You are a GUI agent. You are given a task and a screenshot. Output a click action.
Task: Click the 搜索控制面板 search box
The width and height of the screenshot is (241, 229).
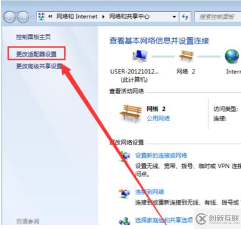coord(218,17)
